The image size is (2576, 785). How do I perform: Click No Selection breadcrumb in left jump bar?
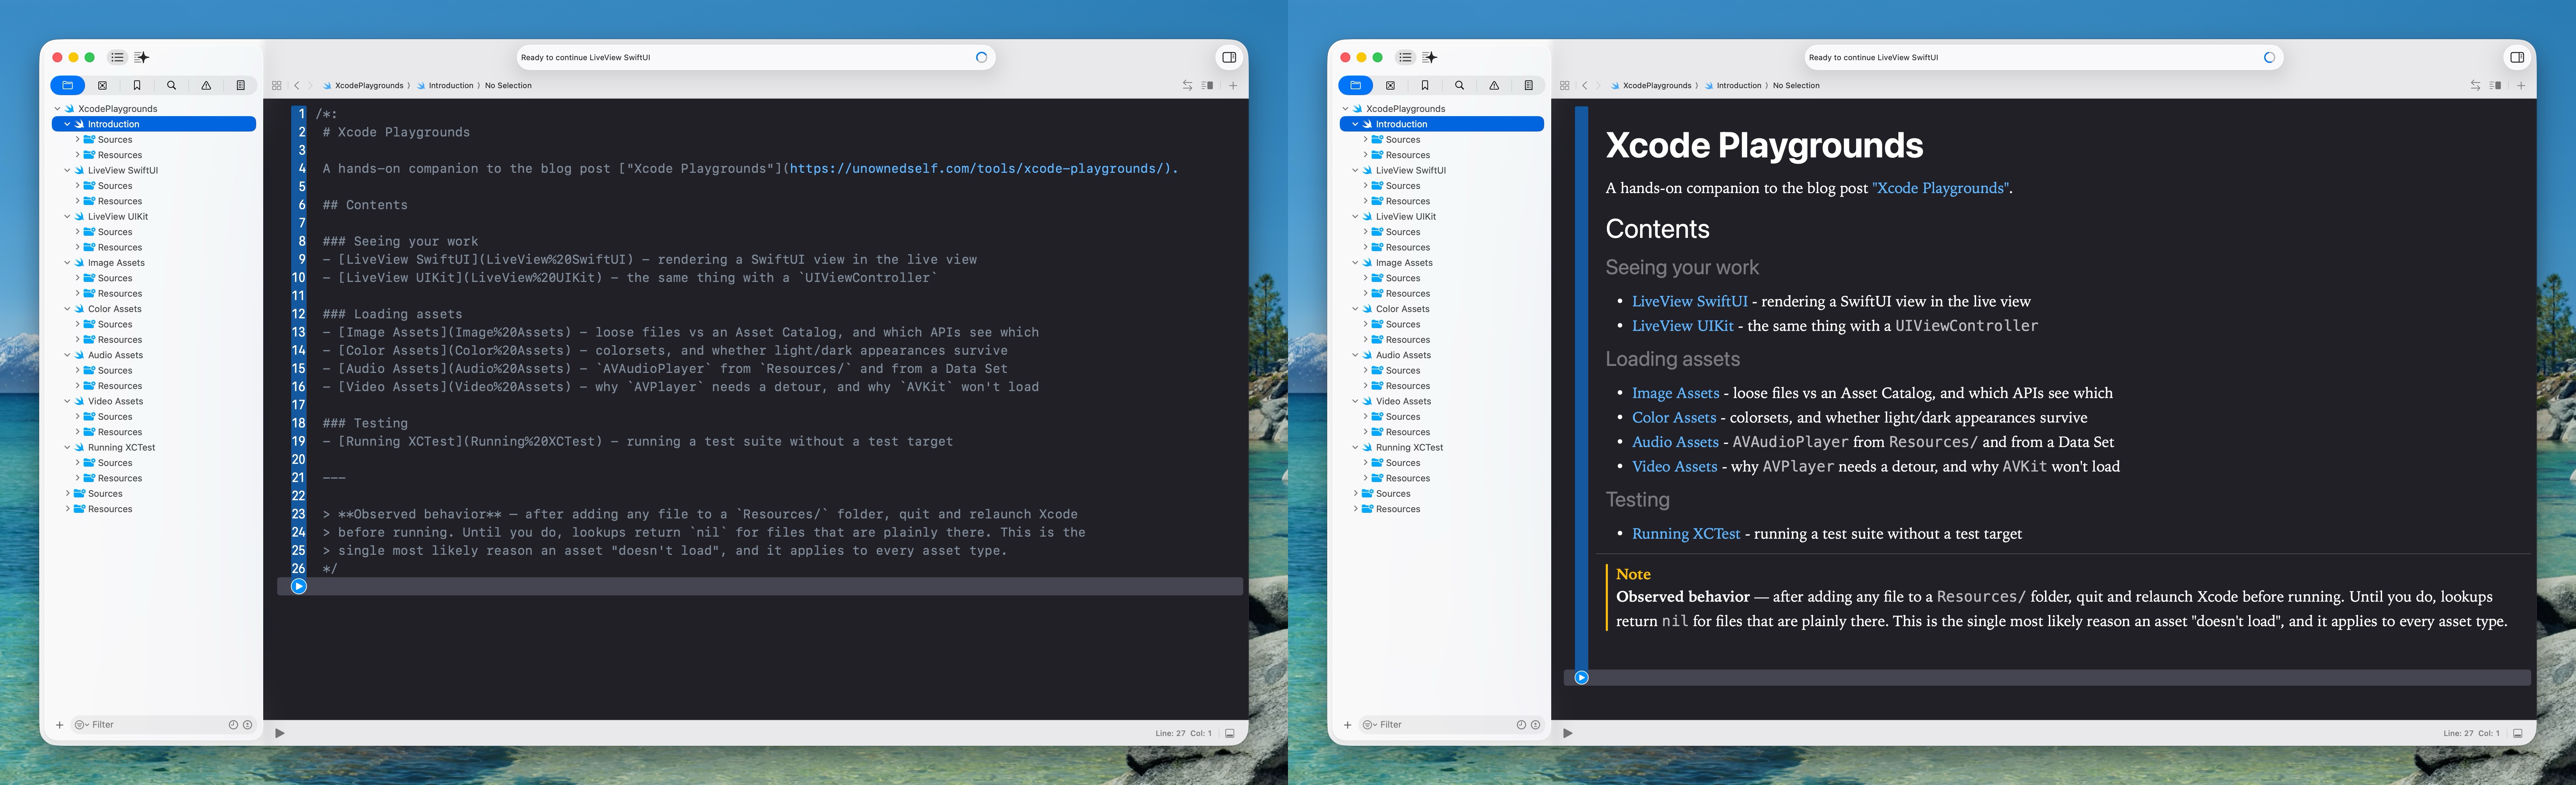tap(508, 85)
